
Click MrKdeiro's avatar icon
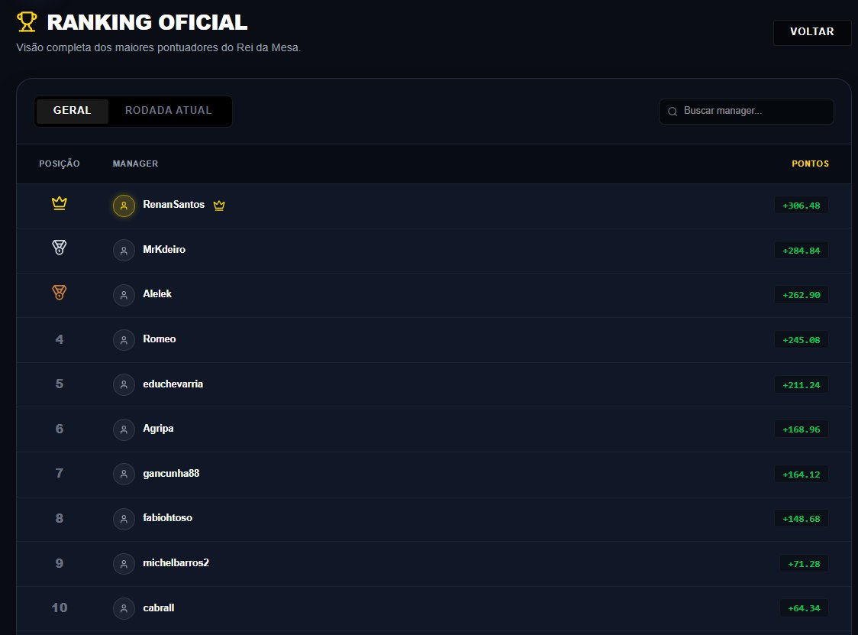point(124,251)
